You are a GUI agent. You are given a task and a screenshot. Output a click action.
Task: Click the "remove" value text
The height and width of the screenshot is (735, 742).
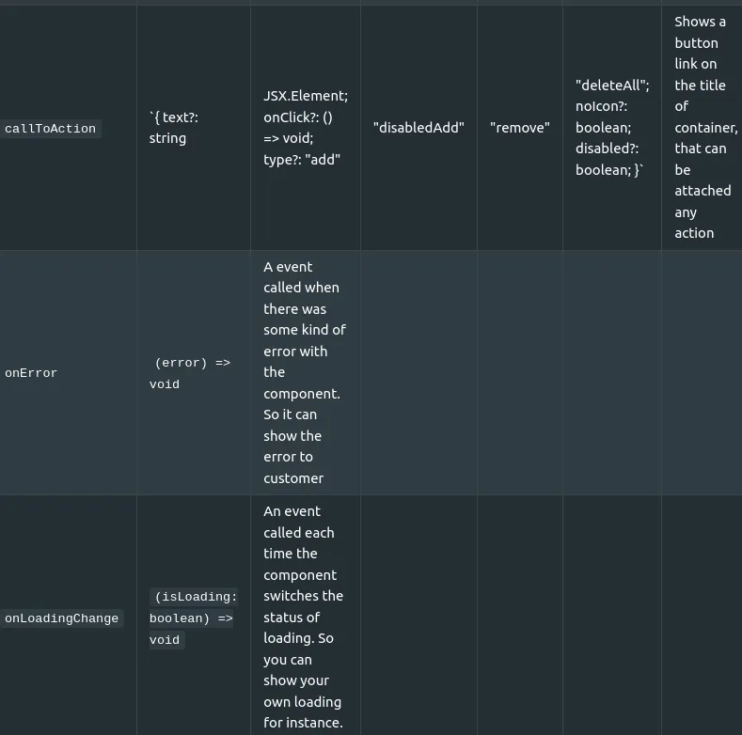coord(520,128)
